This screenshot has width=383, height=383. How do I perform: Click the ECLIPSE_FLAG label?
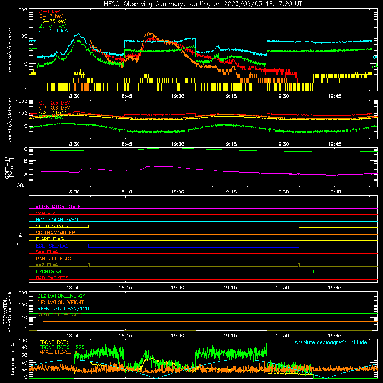pyautogui.click(x=52, y=246)
